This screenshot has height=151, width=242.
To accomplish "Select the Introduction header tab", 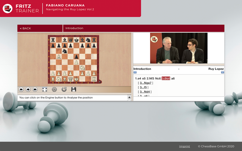I will point(144,28).
